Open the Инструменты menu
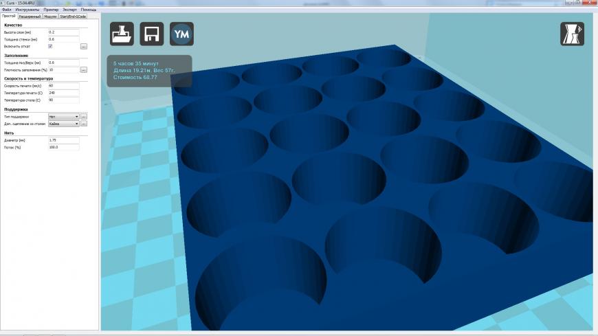 point(27,9)
